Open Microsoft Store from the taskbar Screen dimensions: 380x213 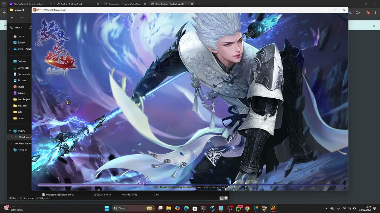click(x=195, y=208)
